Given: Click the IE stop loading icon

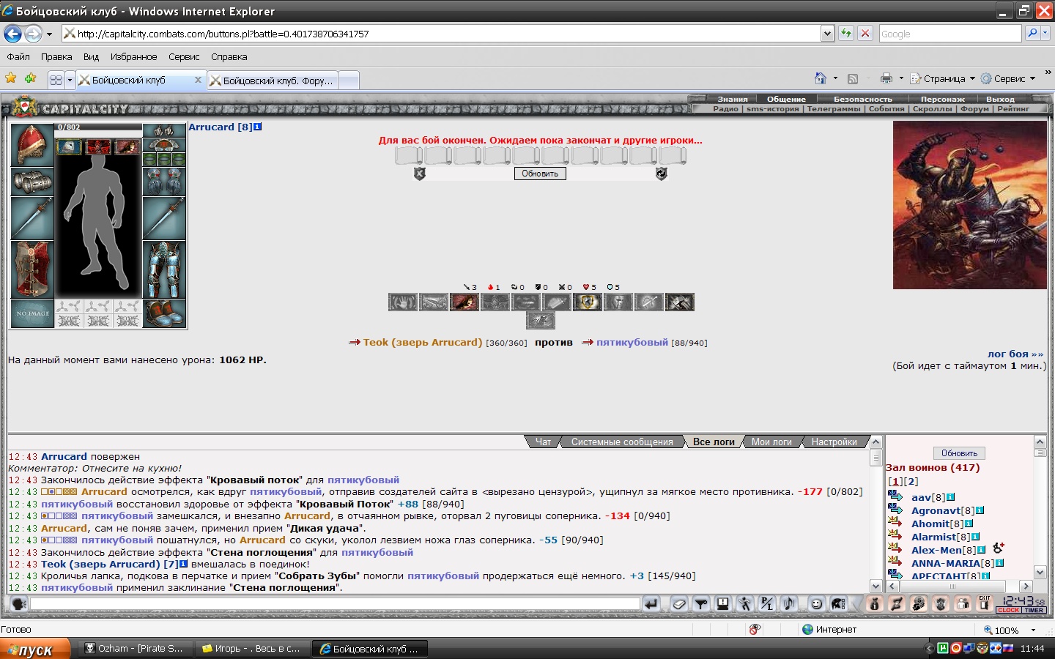Looking at the screenshot, I should (x=865, y=33).
